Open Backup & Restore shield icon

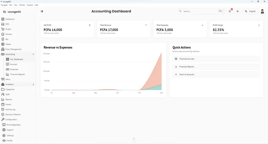tap(3, 115)
